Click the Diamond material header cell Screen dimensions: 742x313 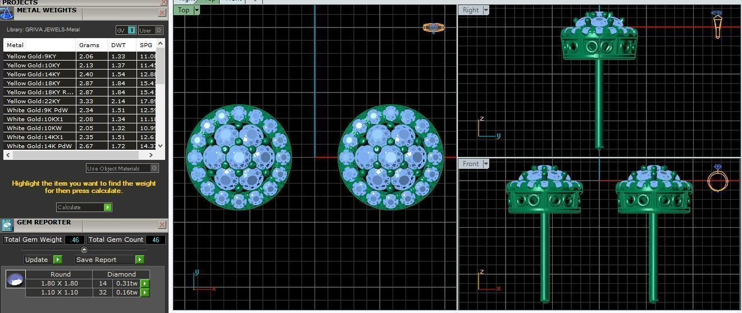(x=122, y=274)
